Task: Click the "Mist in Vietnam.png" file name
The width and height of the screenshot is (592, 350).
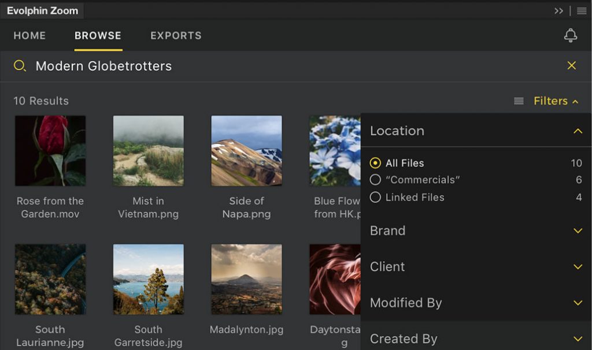Action: point(149,207)
